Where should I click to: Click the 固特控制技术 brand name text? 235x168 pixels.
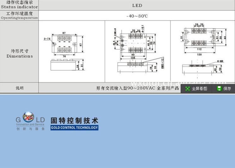tap(75, 120)
